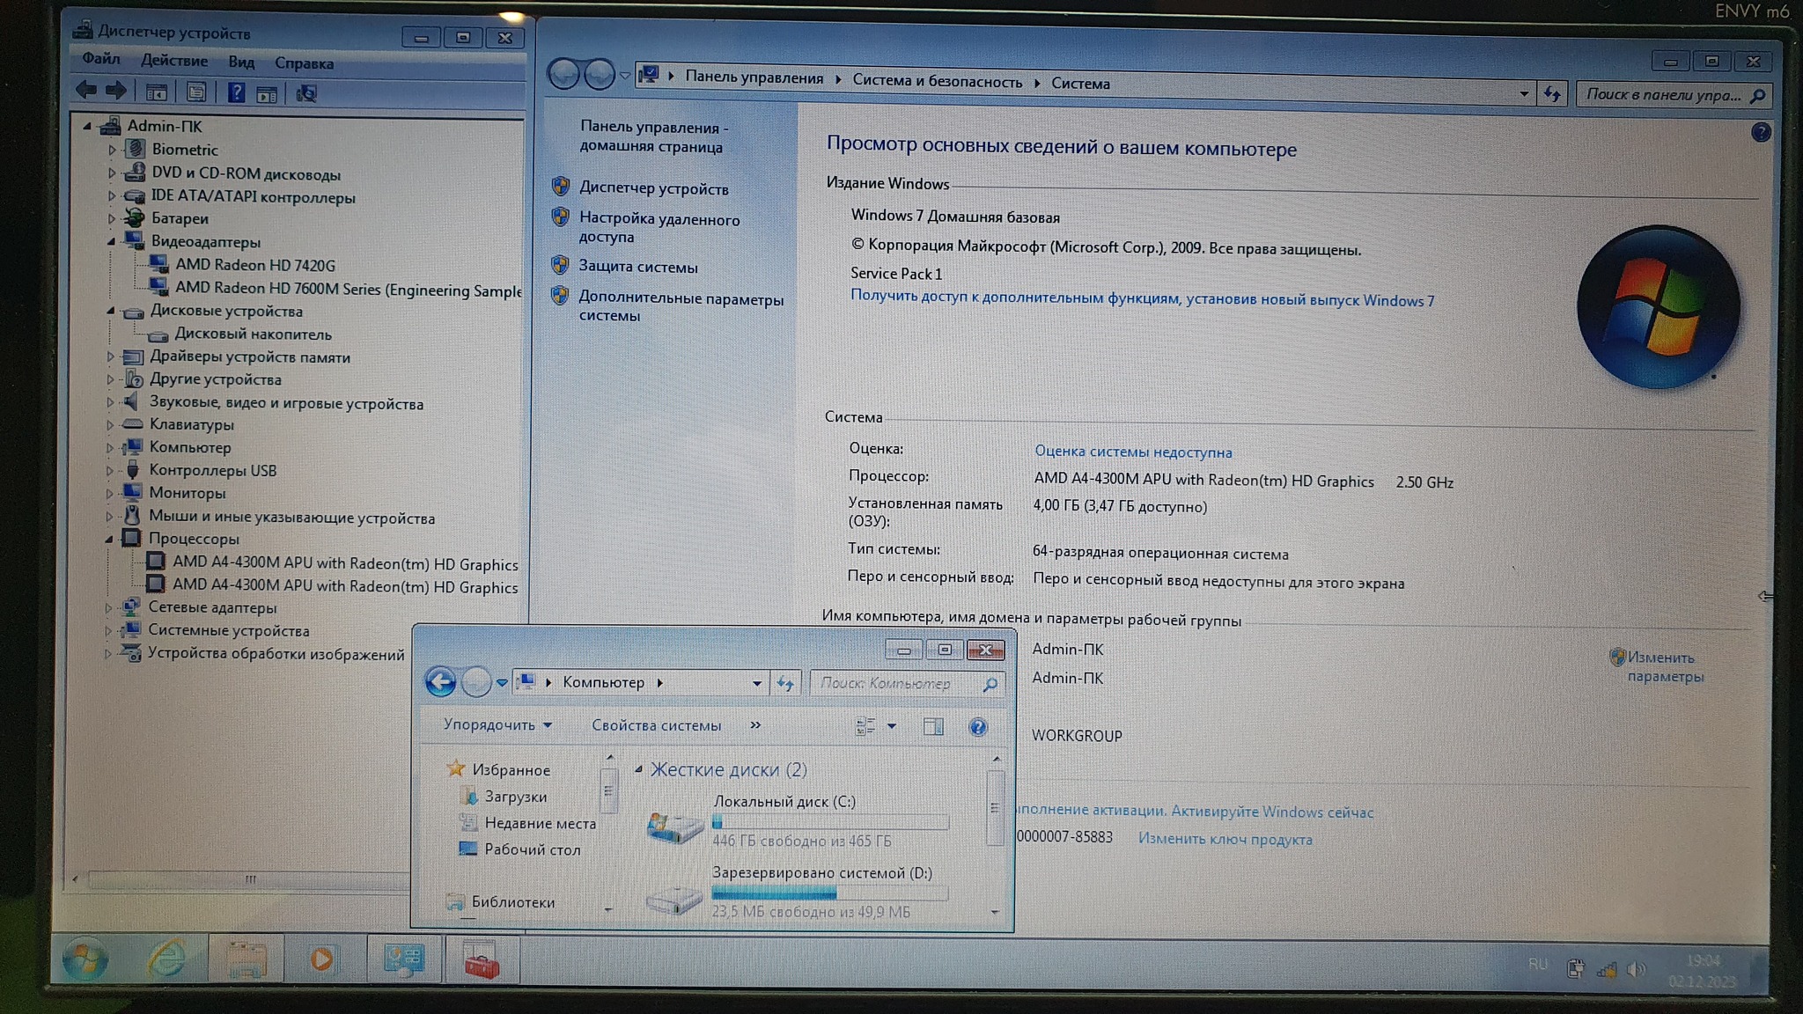The width and height of the screenshot is (1803, 1014).
Task: Open Internet Explorer from the taskbar
Action: (x=166, y=959)
